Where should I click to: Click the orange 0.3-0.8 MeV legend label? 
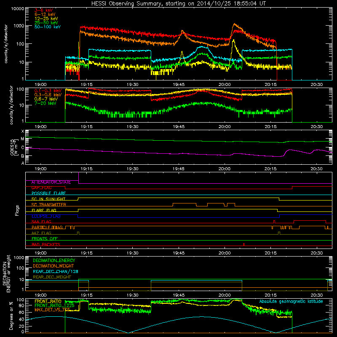[48, 95]
